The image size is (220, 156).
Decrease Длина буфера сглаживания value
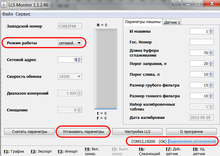[x=211, y=54]
